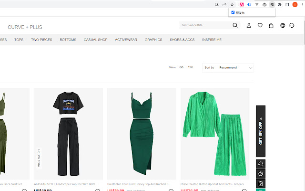The width and height of the screenshot is (305, 191).
Task: Set view to 60 items
Action: pos(181,67)
